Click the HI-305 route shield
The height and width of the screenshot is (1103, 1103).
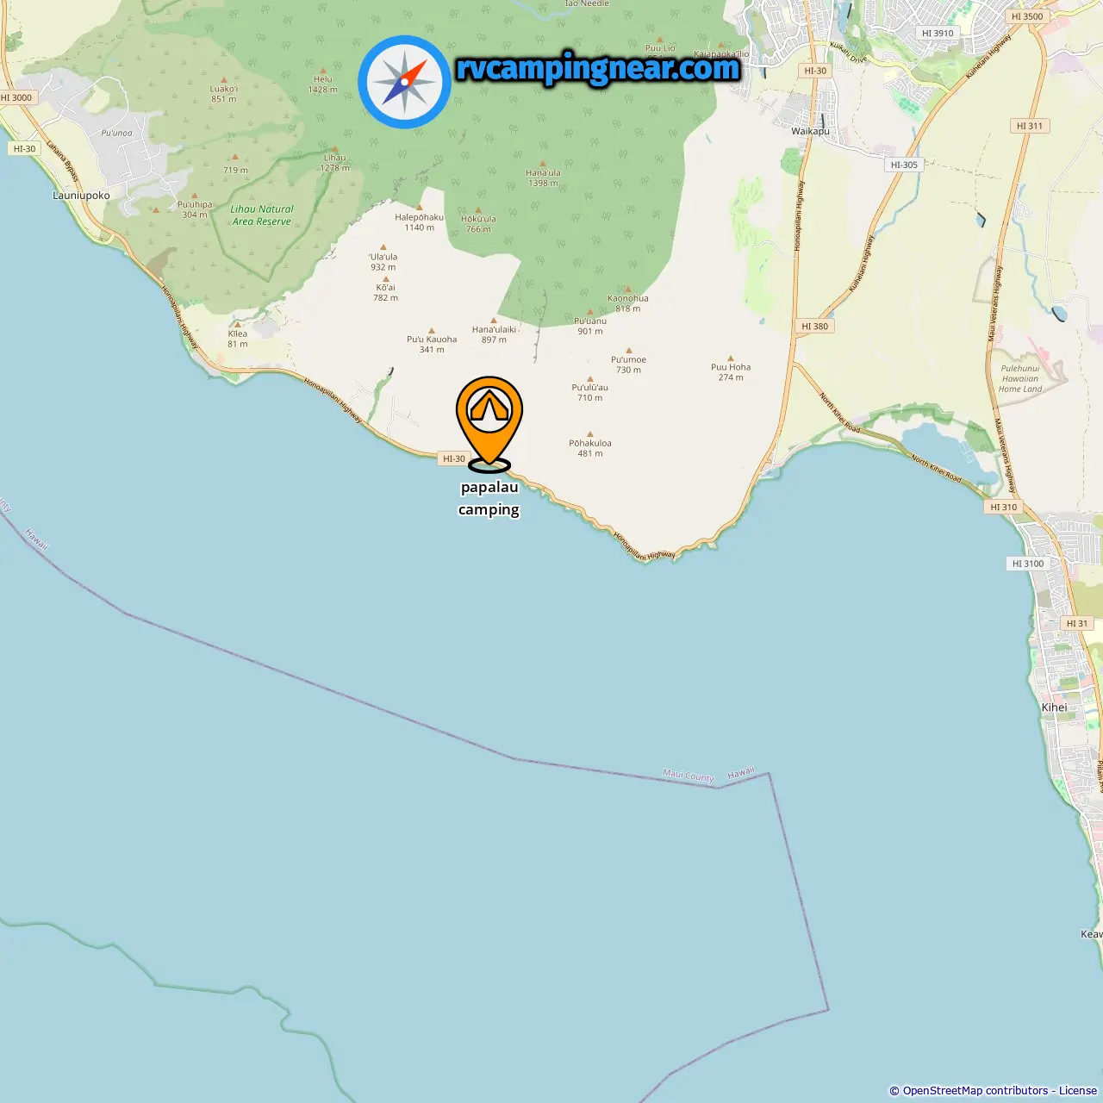pos(905,165)
